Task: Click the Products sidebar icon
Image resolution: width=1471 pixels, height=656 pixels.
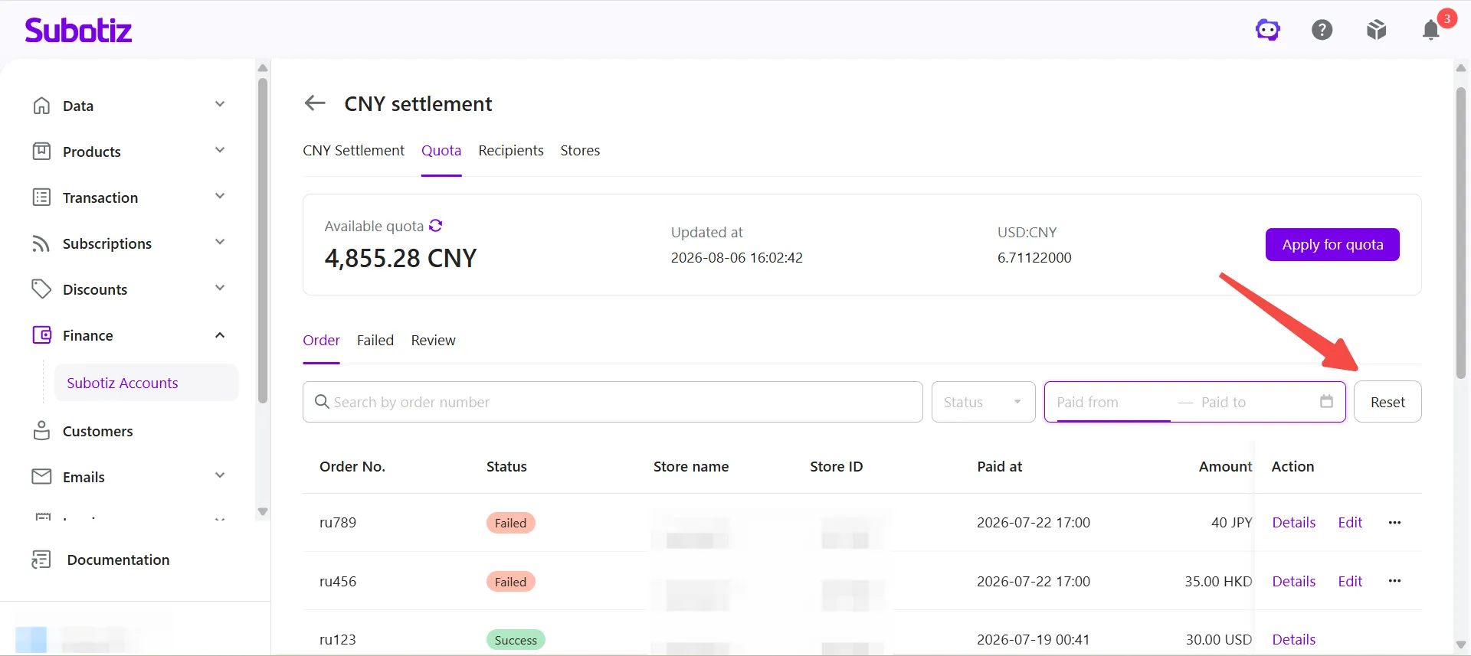Action: pyautogui.click(x=41, y=151)
